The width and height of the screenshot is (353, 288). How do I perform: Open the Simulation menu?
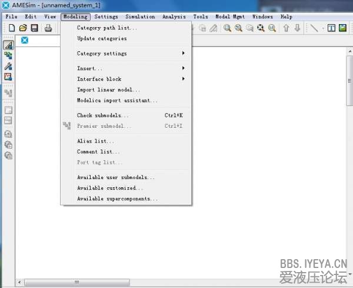point(140,17)
